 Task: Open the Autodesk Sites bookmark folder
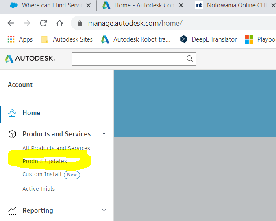click(67, 39)
